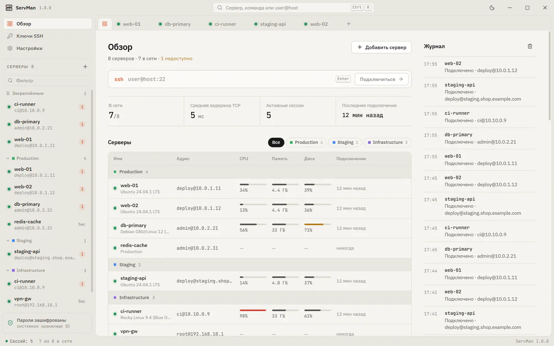Select Обзор in the left sidebar
The height and width of the screenshot is (346, 554).
pos(48,23)
